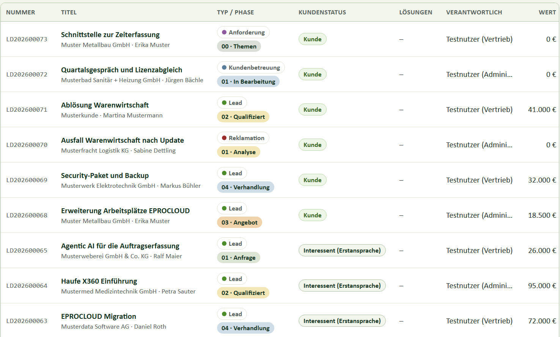
Task: Select number LD202600068
Action: 27,215
